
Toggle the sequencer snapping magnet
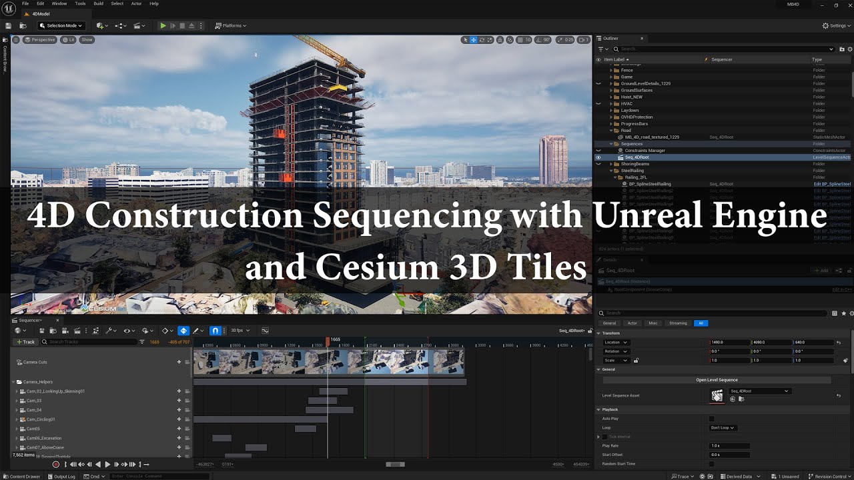pos(215,331)
